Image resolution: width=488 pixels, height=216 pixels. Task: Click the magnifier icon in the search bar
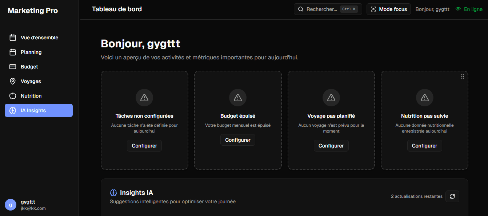[x=301, y=9]
